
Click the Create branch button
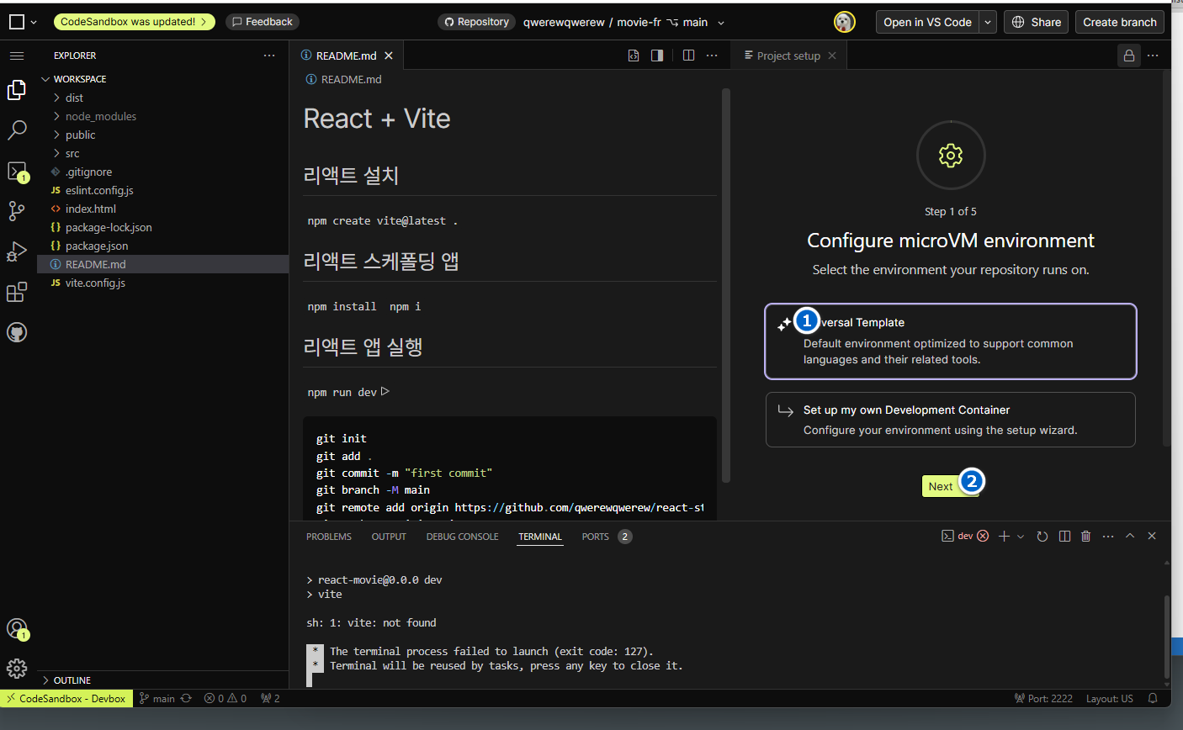pos(1119,22)
